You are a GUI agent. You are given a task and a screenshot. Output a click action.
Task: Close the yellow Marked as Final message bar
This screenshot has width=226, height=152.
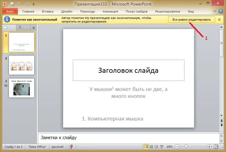pyautogui.click(x=219, y=20)
